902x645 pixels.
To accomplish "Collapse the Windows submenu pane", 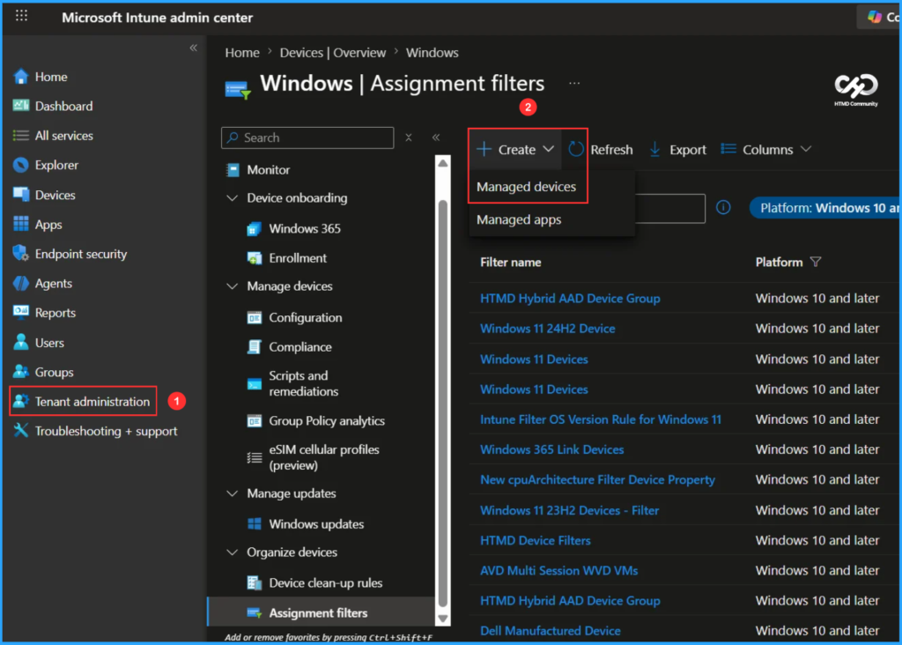I will point(436,137).
